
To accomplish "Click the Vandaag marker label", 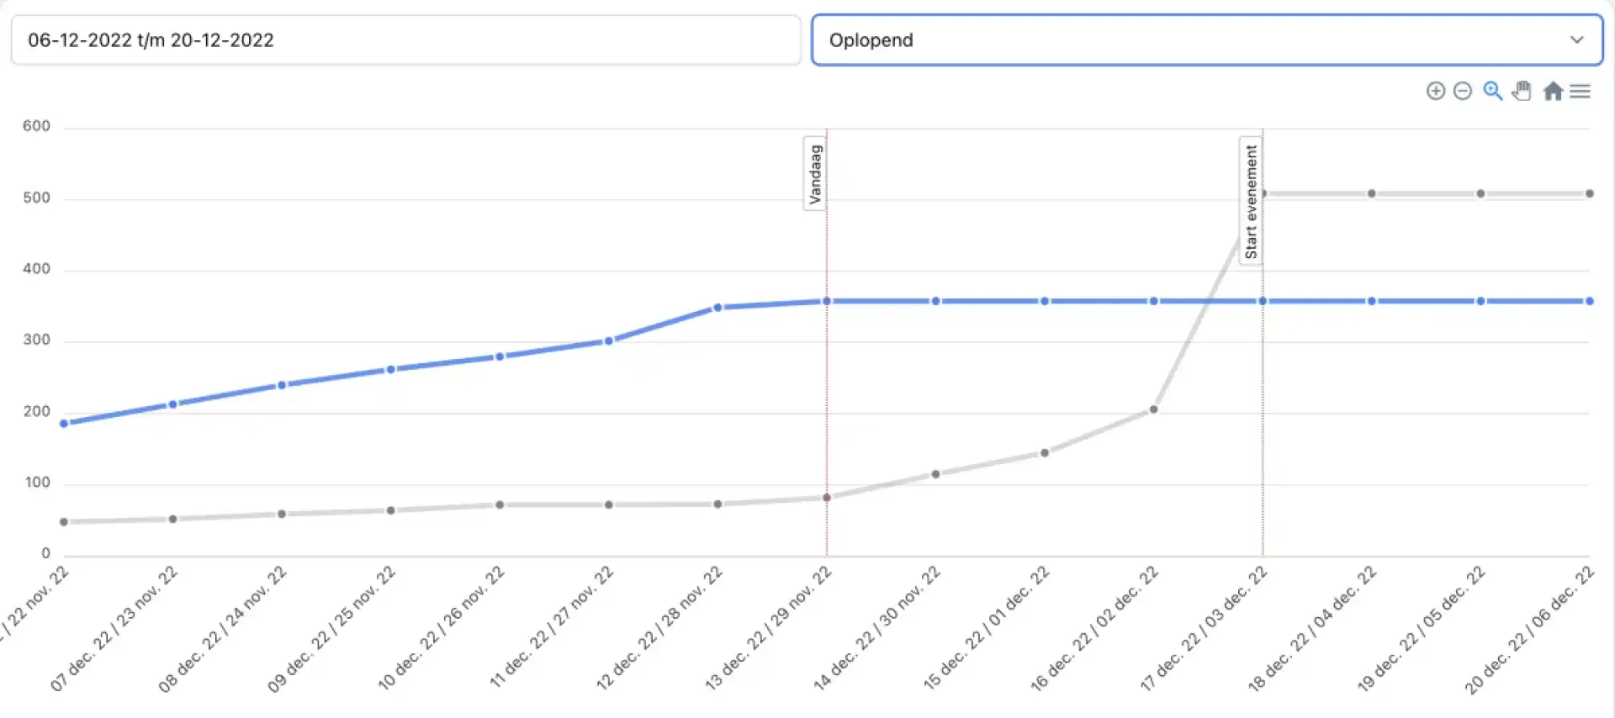I will pos(814,173).
